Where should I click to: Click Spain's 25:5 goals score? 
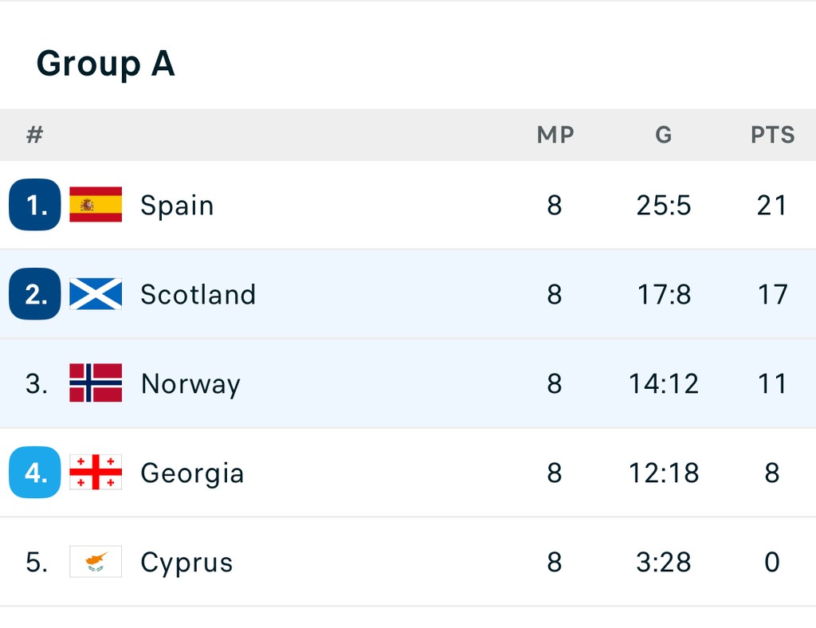point(664,206)
